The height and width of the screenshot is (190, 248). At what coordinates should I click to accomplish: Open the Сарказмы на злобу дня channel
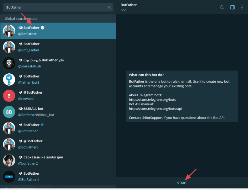pyautogui.click(x=58, y=160)
